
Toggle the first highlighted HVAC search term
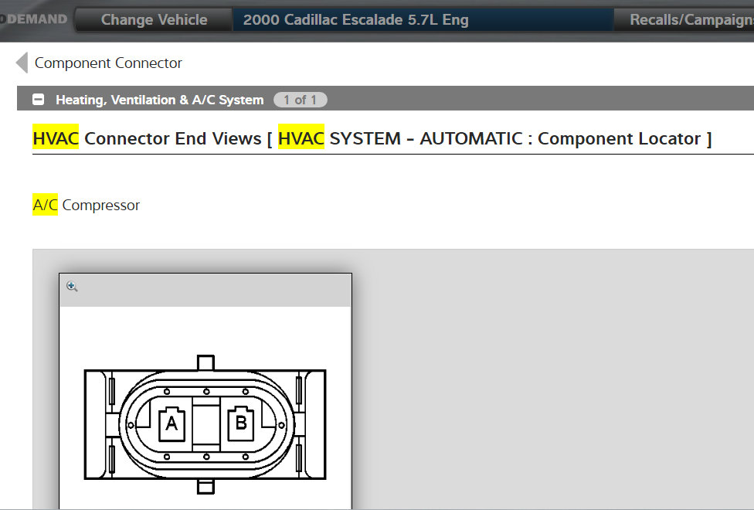[55, 138]
